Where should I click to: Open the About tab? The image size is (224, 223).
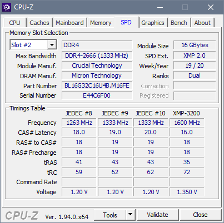[202, 23]
